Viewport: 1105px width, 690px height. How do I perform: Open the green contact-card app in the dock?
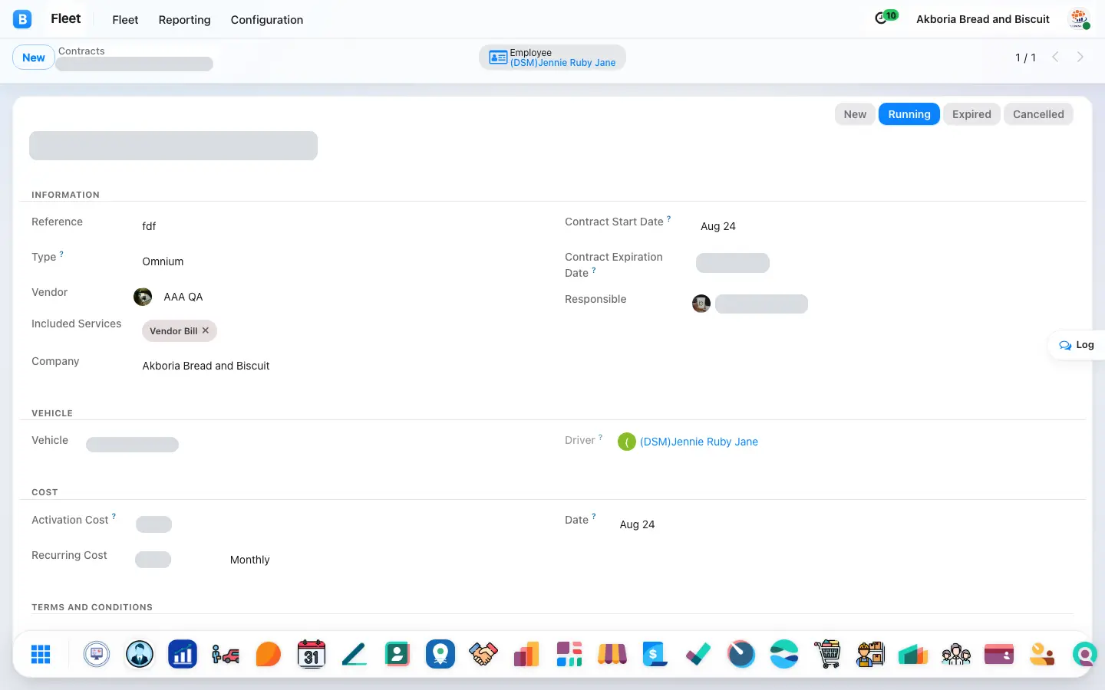(x=397, y=654)
